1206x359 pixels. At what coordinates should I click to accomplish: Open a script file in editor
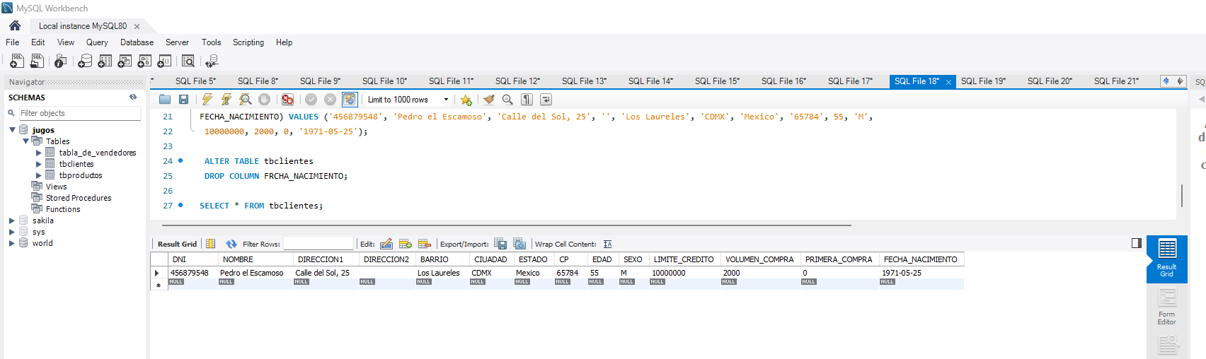coord(165,100)
